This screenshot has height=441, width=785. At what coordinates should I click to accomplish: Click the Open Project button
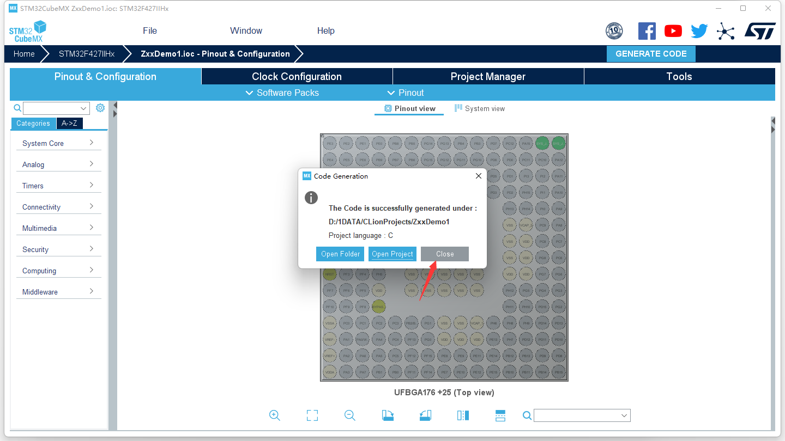(392, 254)
